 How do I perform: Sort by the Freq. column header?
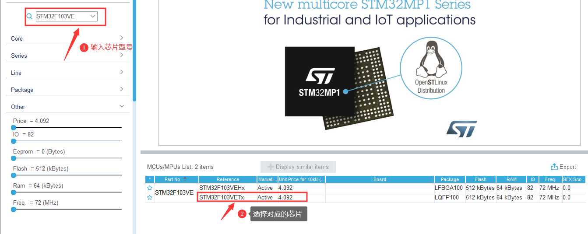point(550,179)
